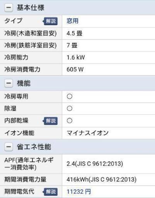Click the 4.5 畳 cooling value
The width and height of the screenshot is (155, 198).
(74, 33)
